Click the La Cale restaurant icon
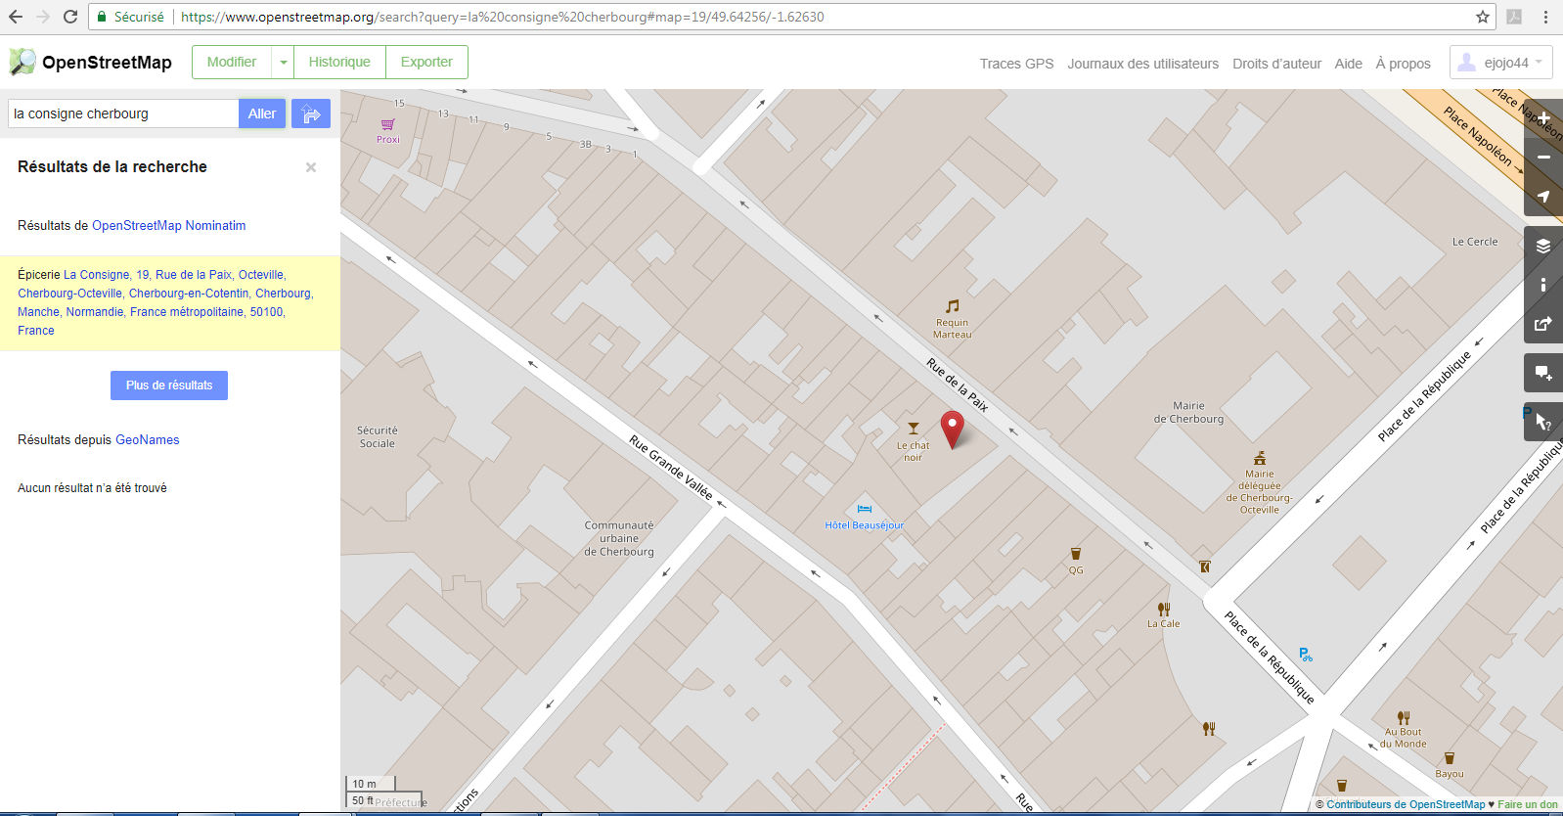The height and width of the screenshot is (816, 1563). coord(1164,609)
